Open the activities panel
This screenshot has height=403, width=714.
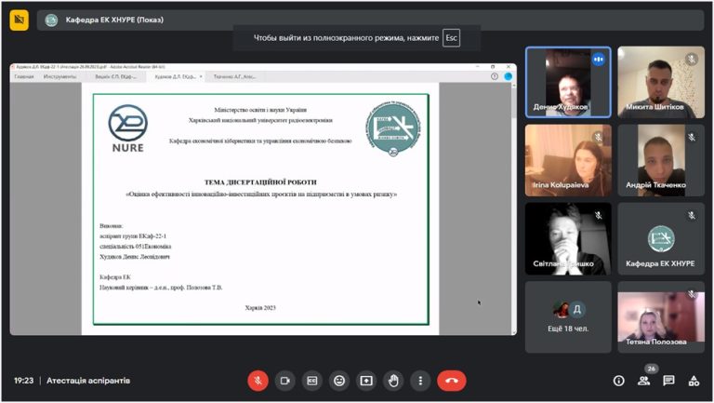coord(694,381)
